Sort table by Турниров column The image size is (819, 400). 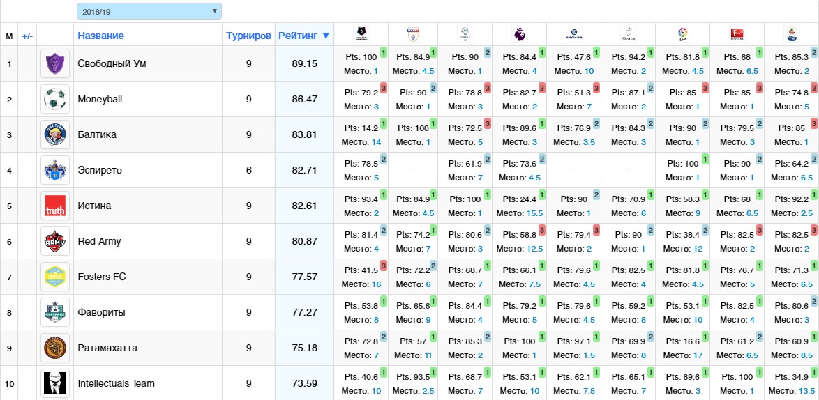[x=248, y=36]
